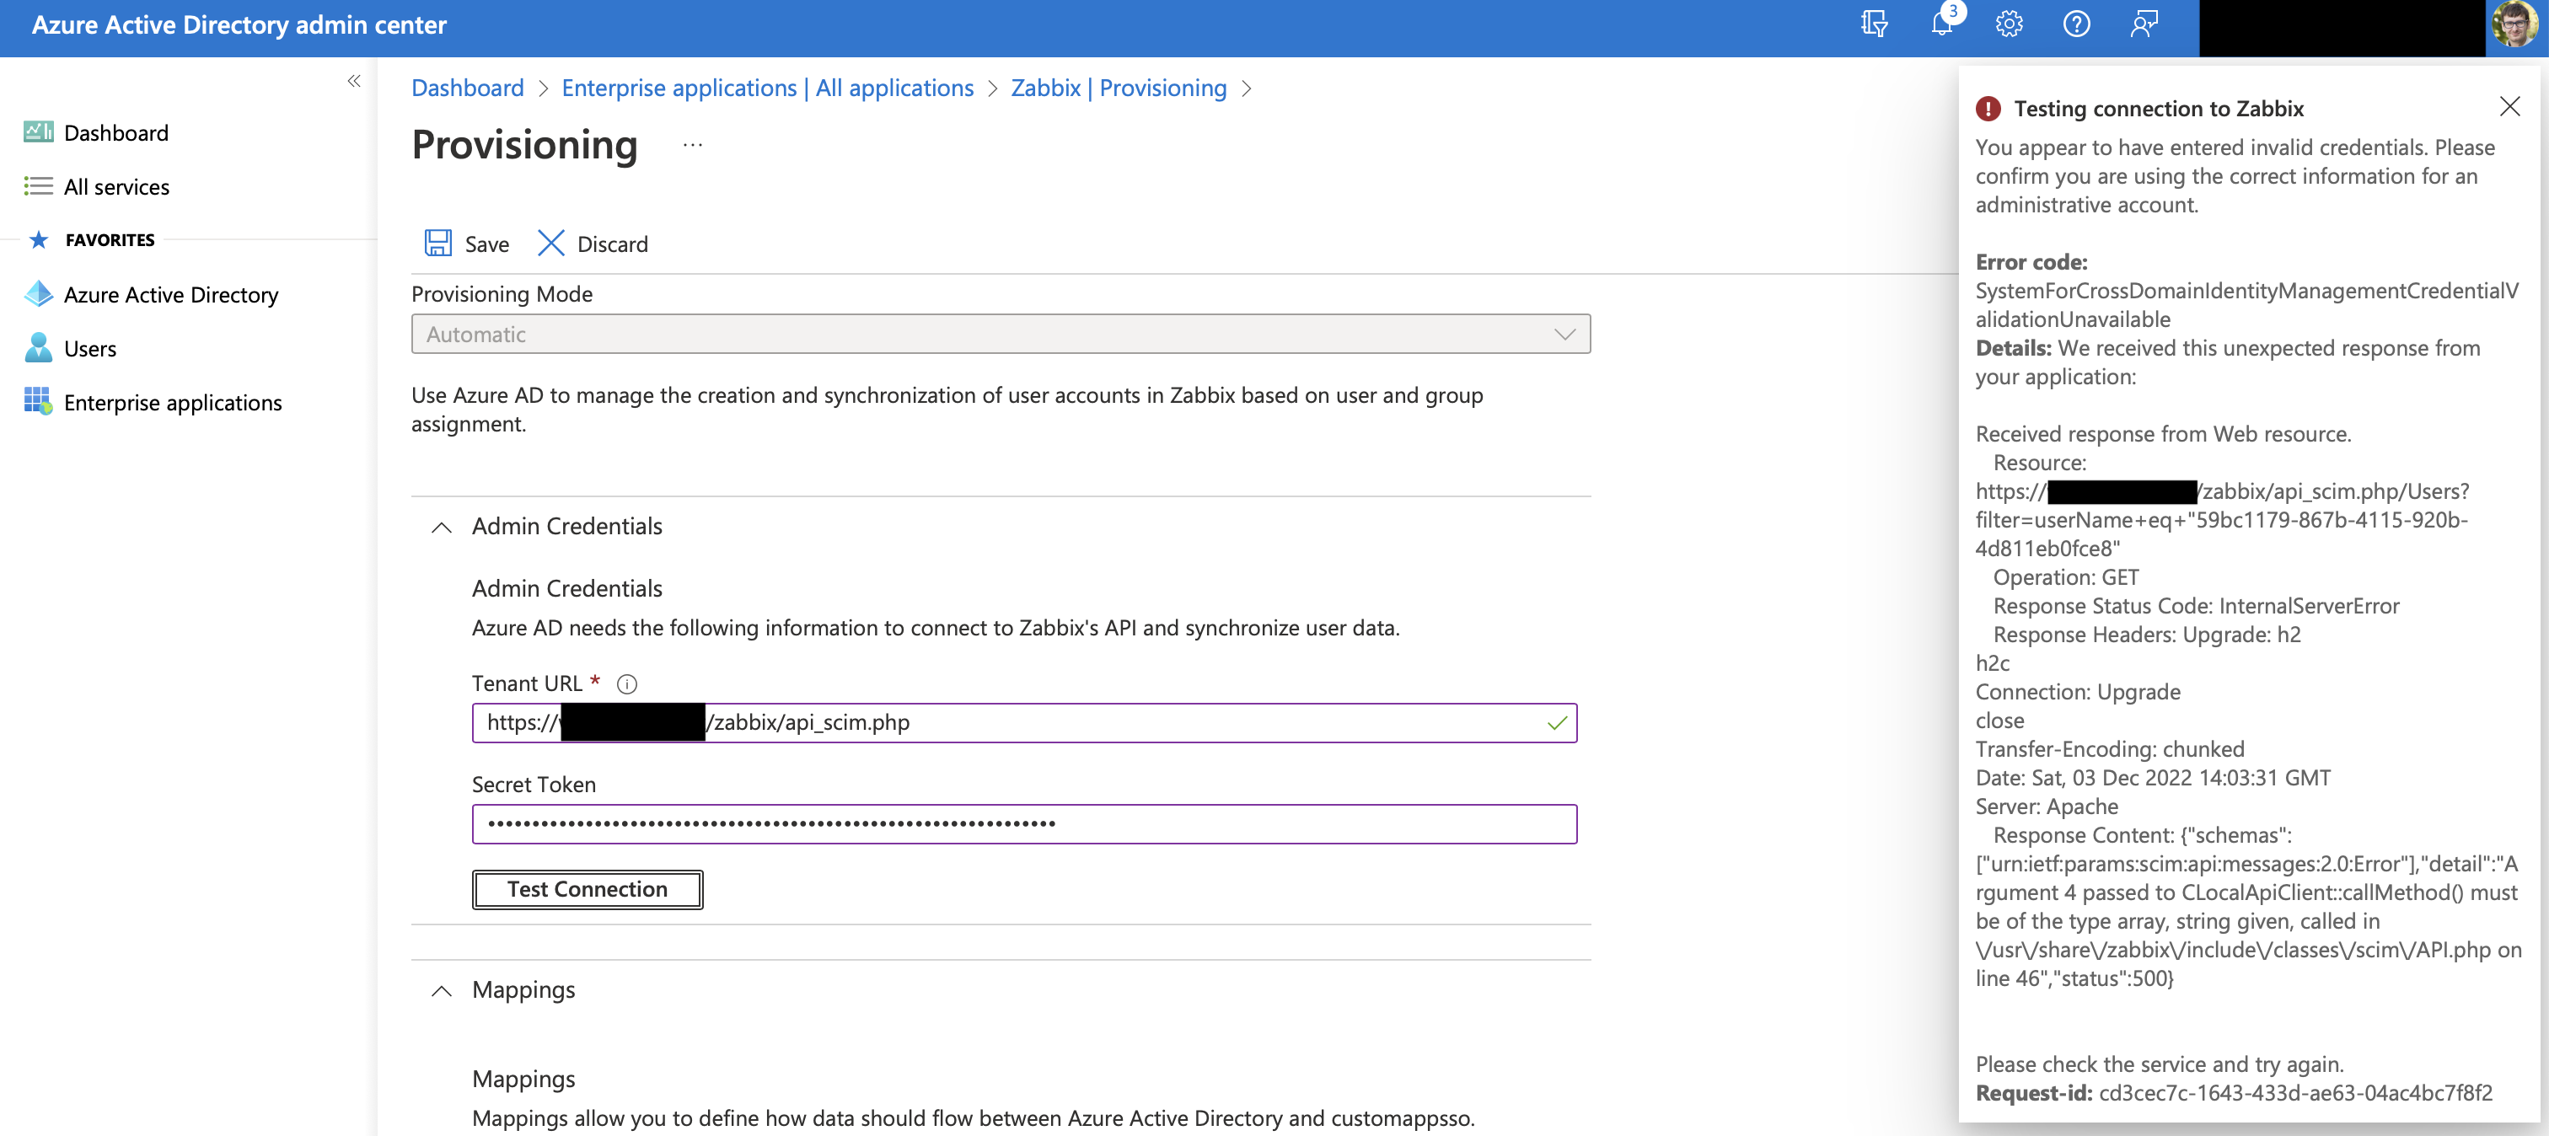2549x1136 pixels.
Task: Click the Favorites star icon
Action: (x=39, y=239)
